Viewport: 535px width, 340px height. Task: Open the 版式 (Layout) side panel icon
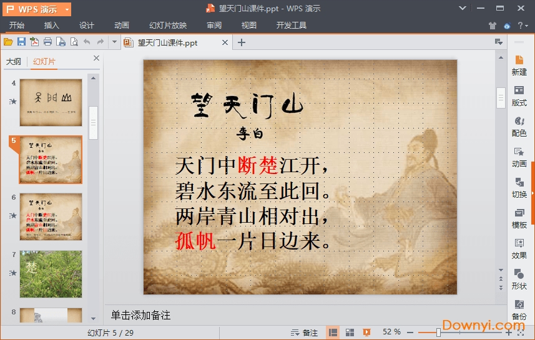(519, 96)
